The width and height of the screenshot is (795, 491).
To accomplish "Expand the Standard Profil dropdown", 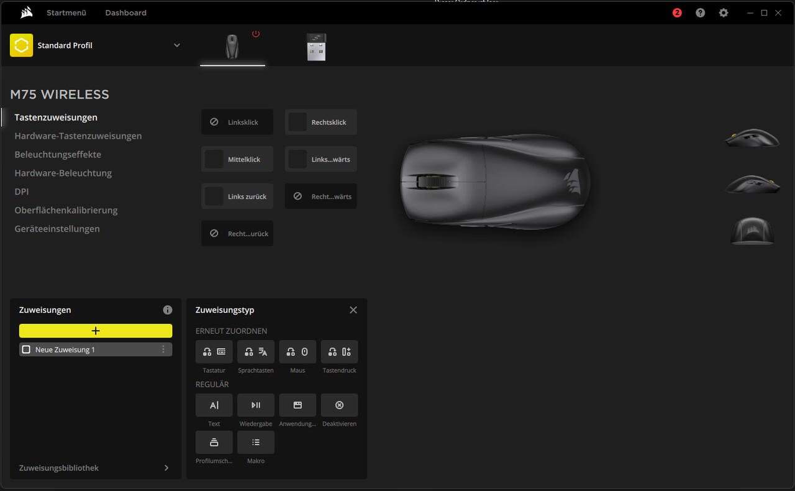I will pyautogui.click(x=177, y=45).
